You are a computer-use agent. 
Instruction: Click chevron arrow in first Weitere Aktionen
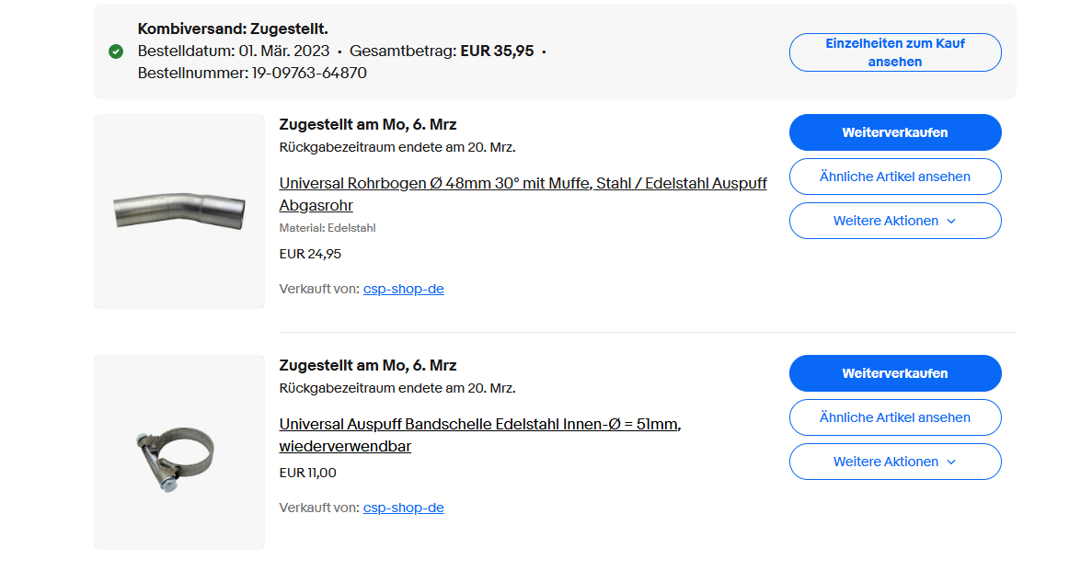pos(951,222)
